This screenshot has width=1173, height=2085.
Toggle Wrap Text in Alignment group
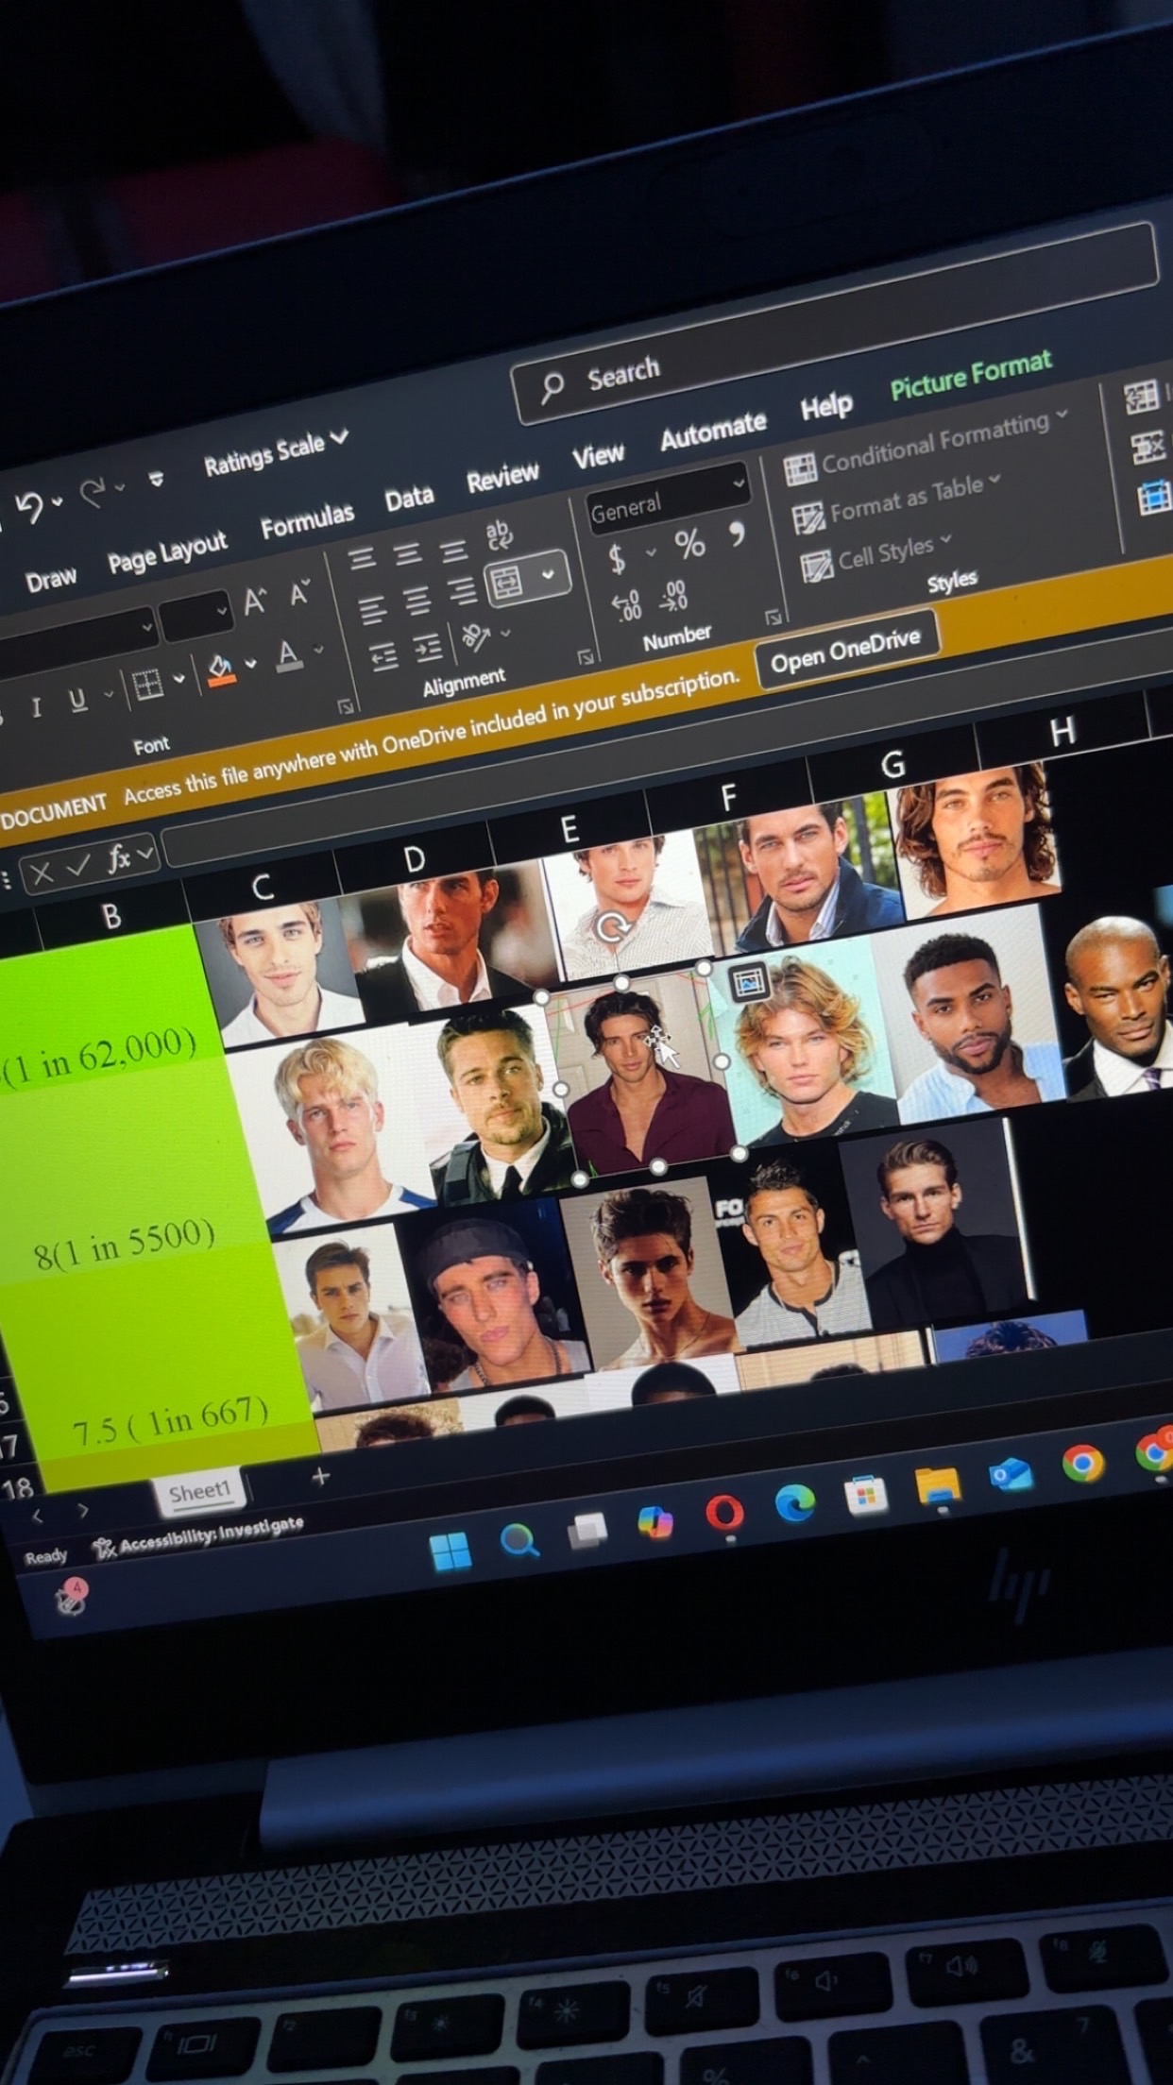pos(499,535)
